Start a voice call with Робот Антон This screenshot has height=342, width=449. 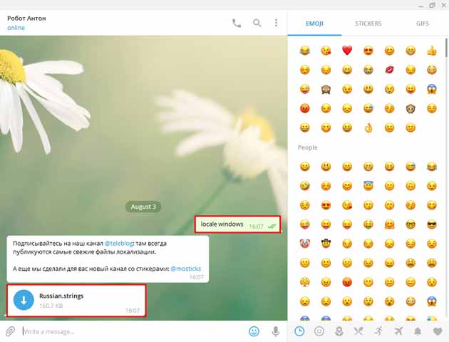pos(237,23)
